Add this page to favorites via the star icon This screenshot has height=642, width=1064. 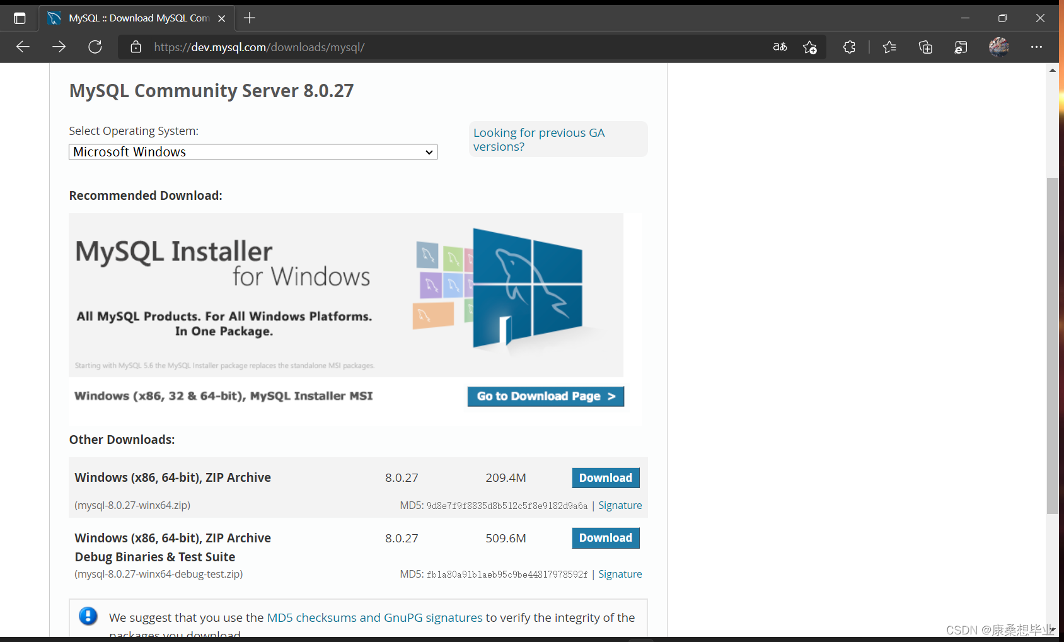tap(810, 47)
